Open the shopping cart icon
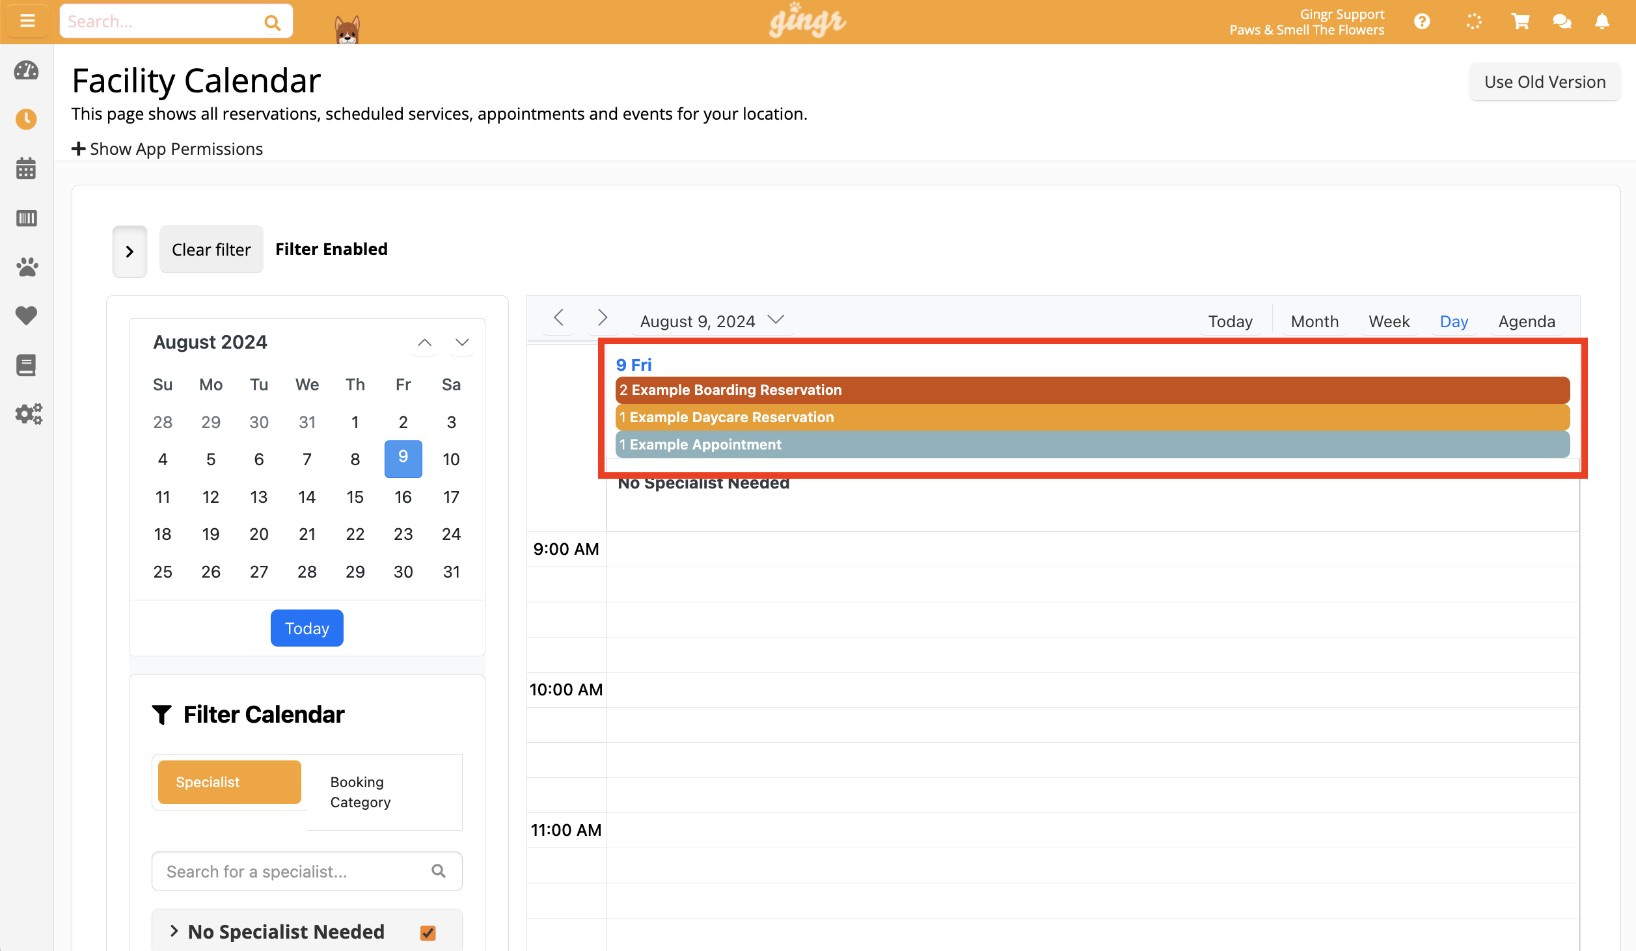 (x=1520, y=21)
